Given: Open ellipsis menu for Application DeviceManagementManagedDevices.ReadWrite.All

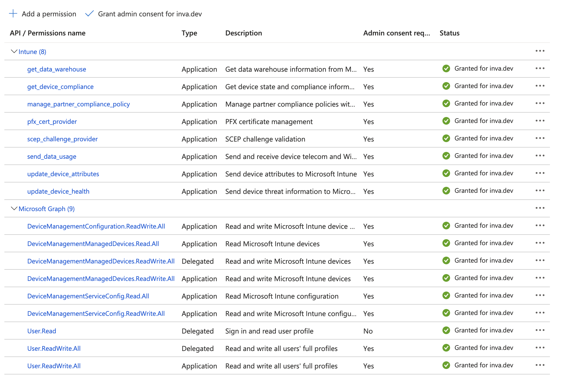Looking at the screenshot, I should point(540,278).
